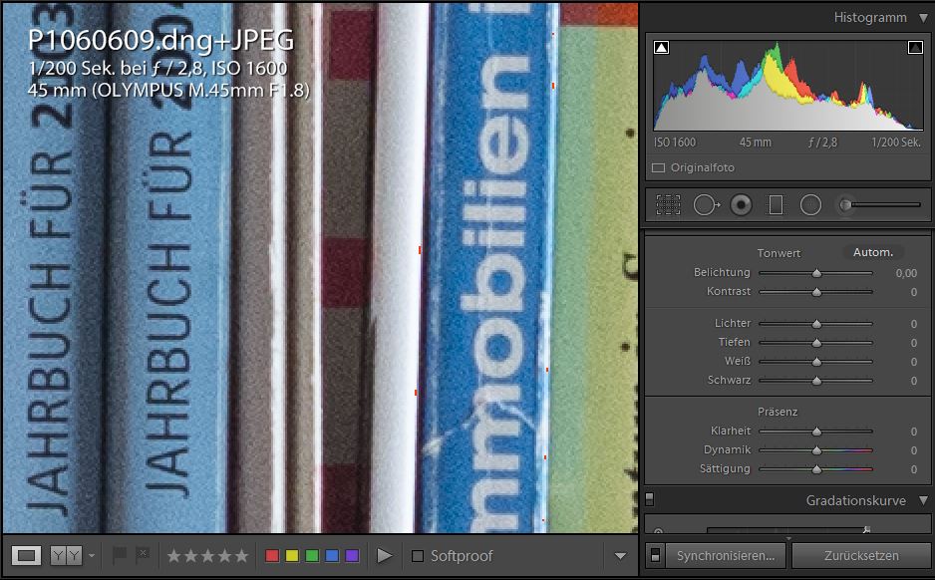The width and height of the screenshot is (935, 580).
Task: Click the ISO 1600 histogram info
Action: tap(675, 143)
